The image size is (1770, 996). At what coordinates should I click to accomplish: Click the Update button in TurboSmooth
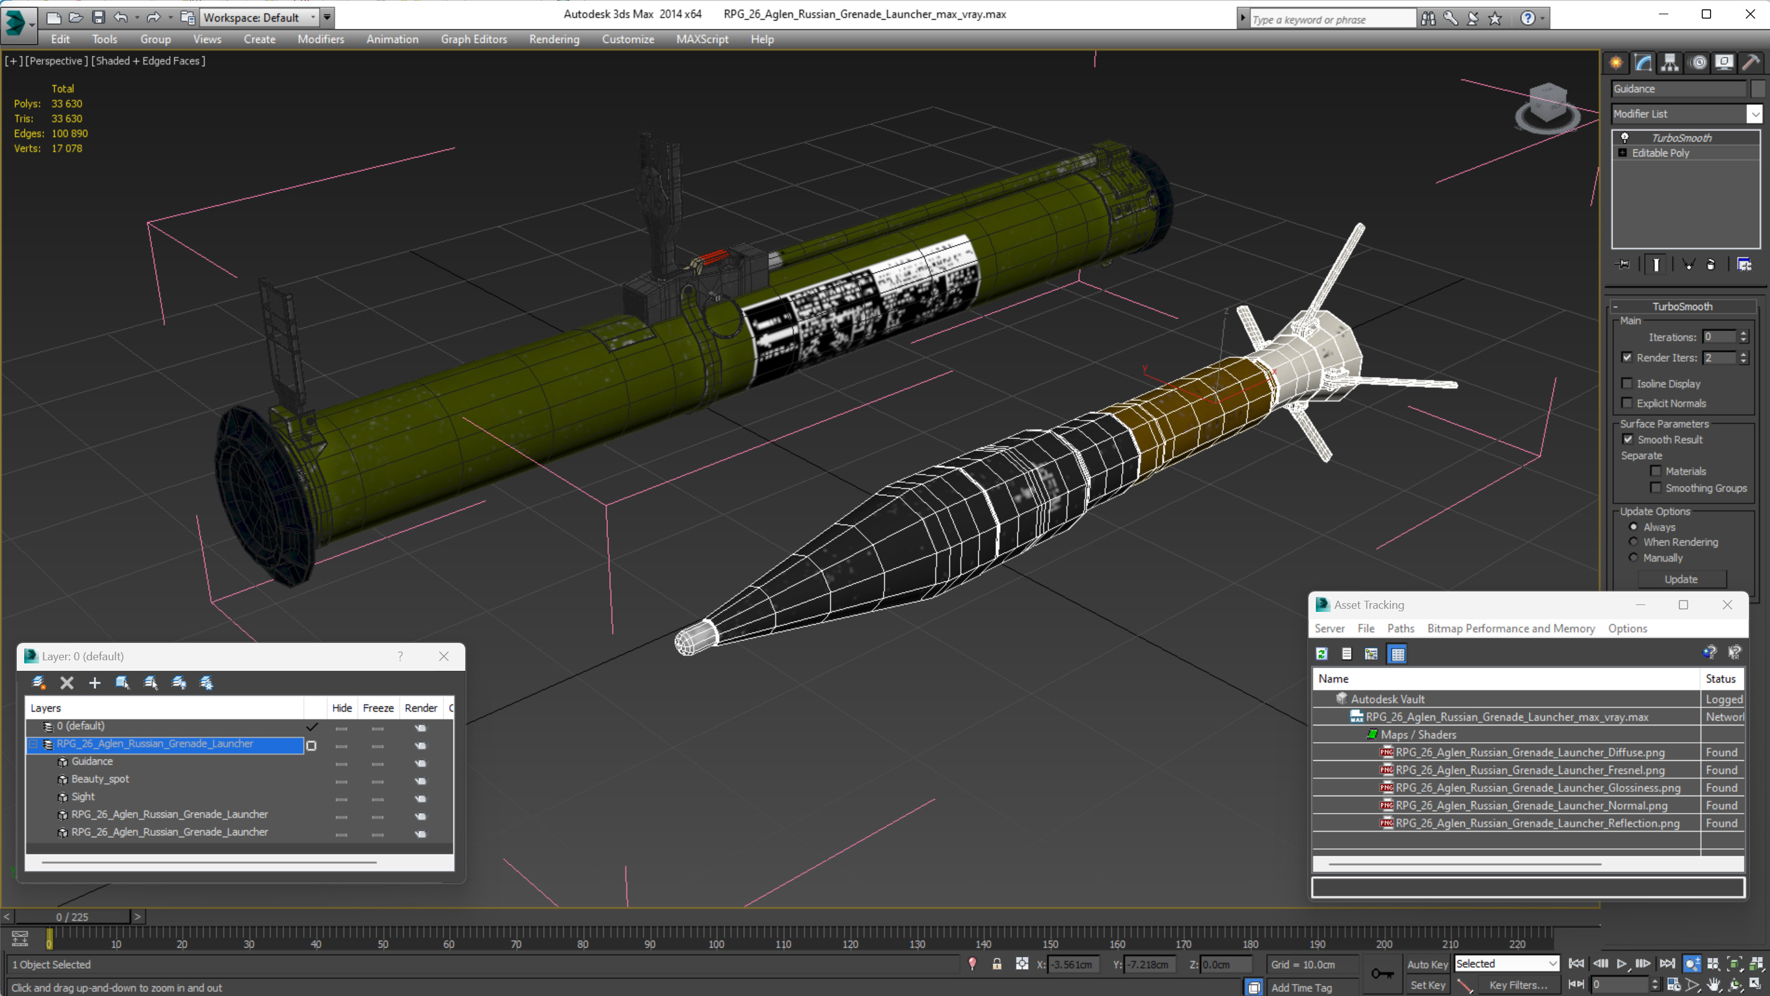point(1681,580)
